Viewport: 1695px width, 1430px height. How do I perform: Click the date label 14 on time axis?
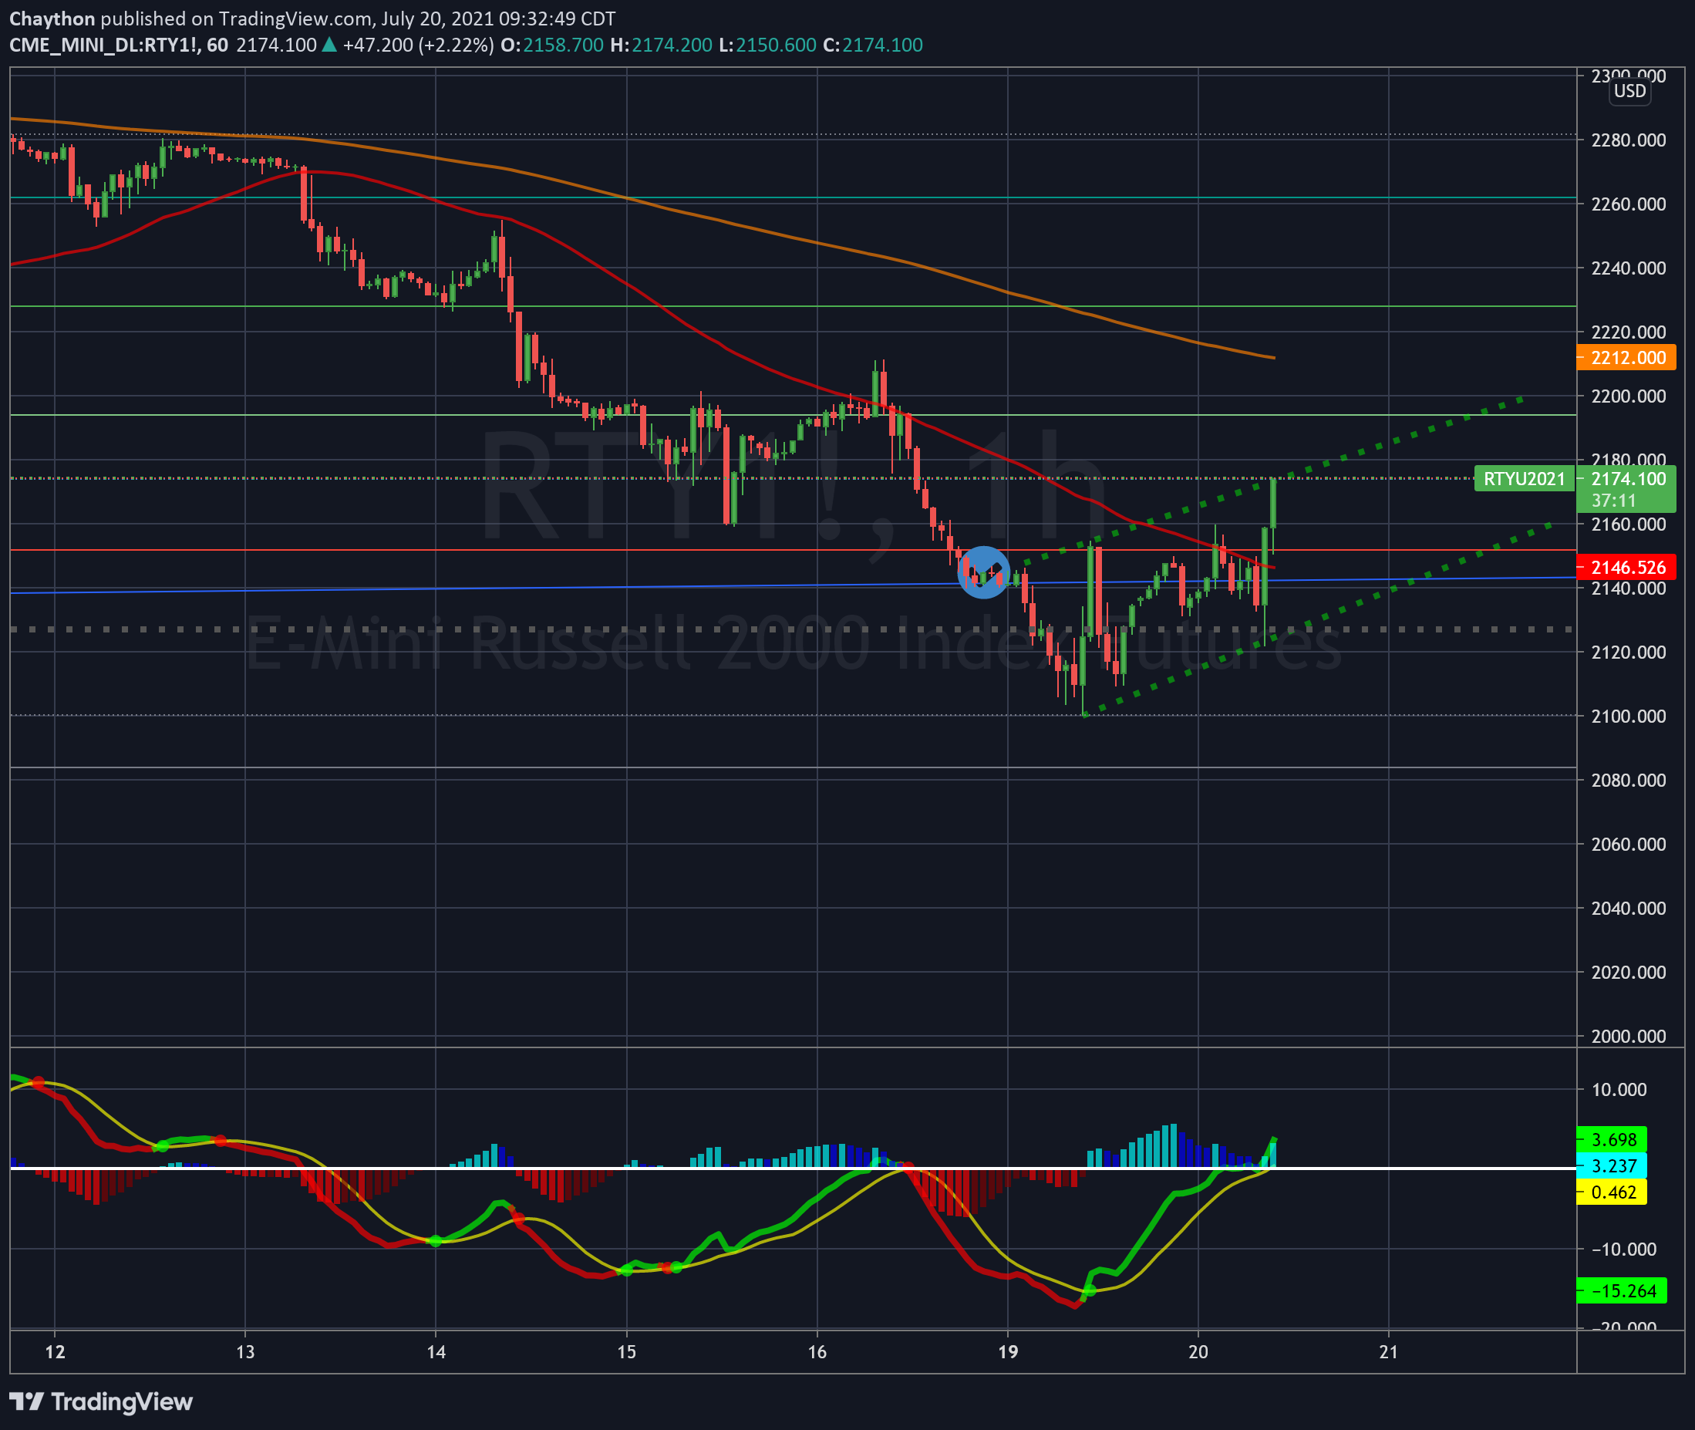436,1351
